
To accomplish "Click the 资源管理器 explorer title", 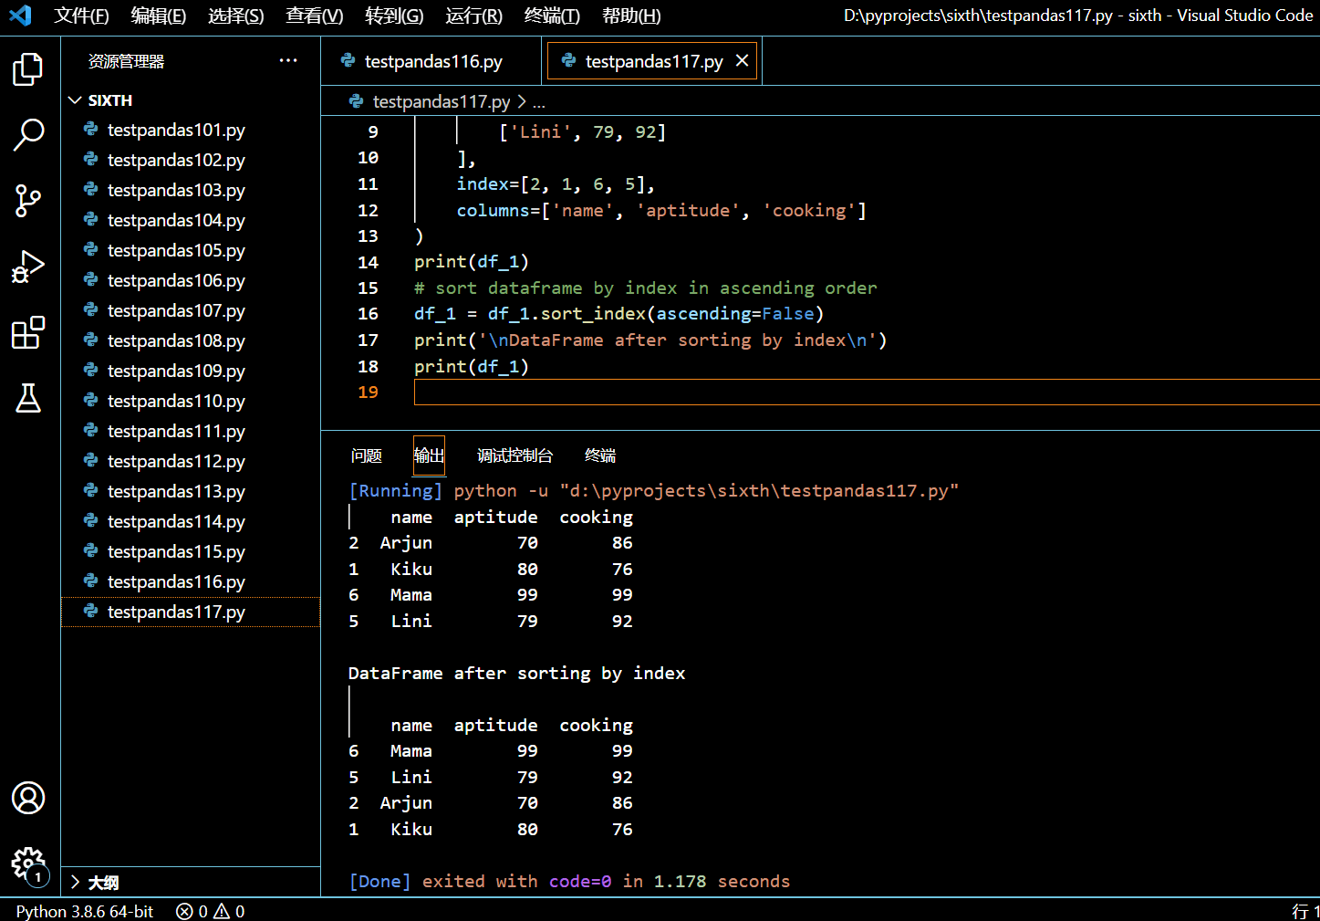I will click(x=126, y=61).
